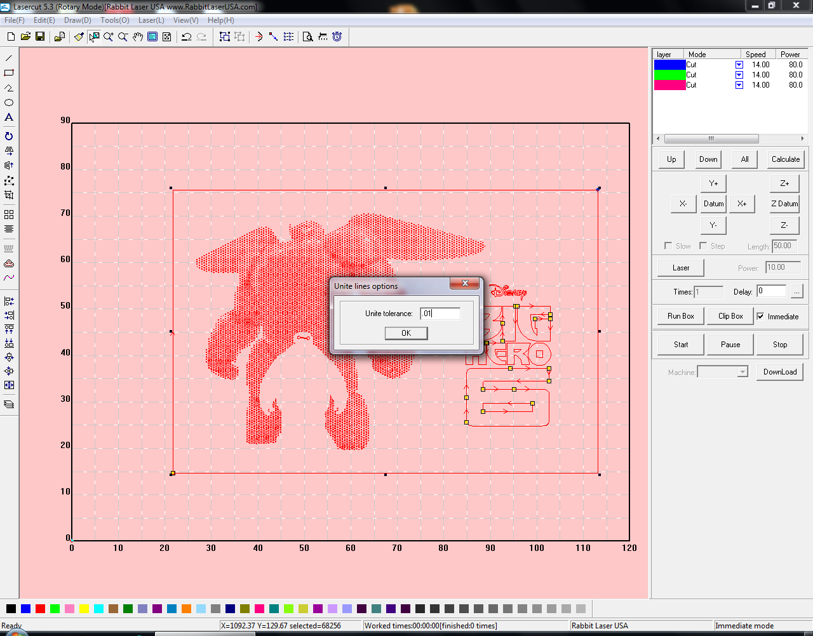The width and height of the screenshot is (813, 636).
Task: Open the Help menu
Action: pos(221,20)
